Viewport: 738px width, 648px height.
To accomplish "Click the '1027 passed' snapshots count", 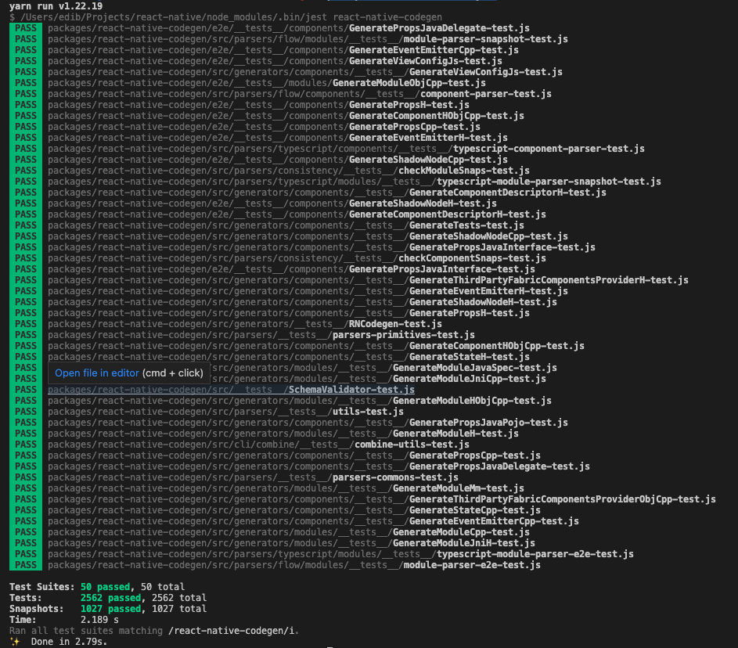I will point(110,609).
